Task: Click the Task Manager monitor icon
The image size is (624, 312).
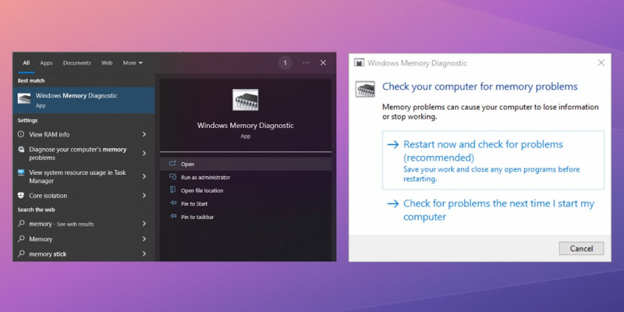Action: coord(21,172)
